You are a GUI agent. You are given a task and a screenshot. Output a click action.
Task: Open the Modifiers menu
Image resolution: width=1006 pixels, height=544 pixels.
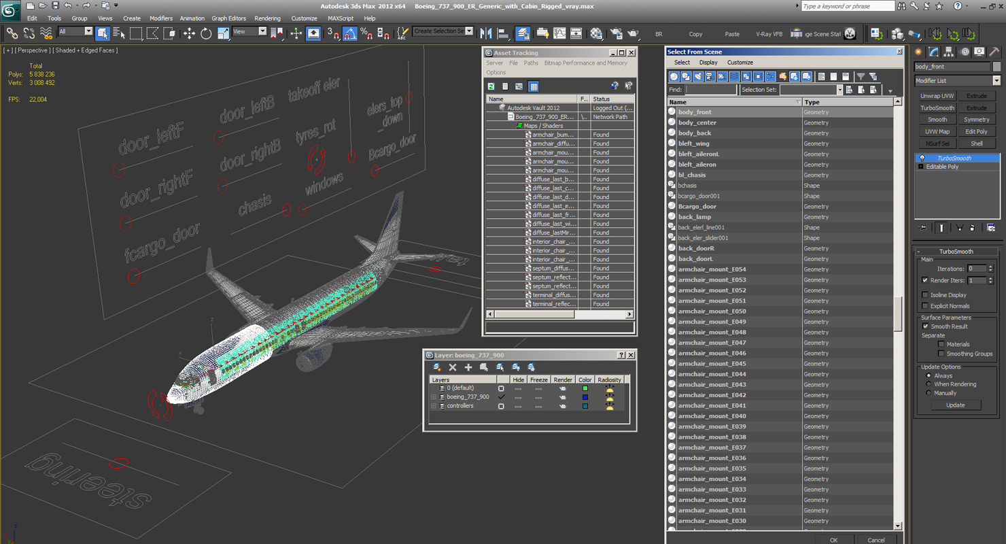click(x=161, y=18)
